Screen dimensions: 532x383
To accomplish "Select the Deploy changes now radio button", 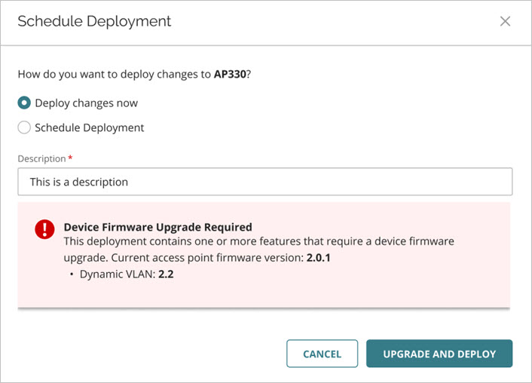I will click(x=24, y=103).
